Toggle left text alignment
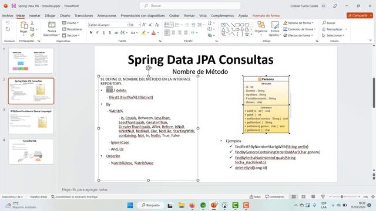 click(x=167, y=33)
